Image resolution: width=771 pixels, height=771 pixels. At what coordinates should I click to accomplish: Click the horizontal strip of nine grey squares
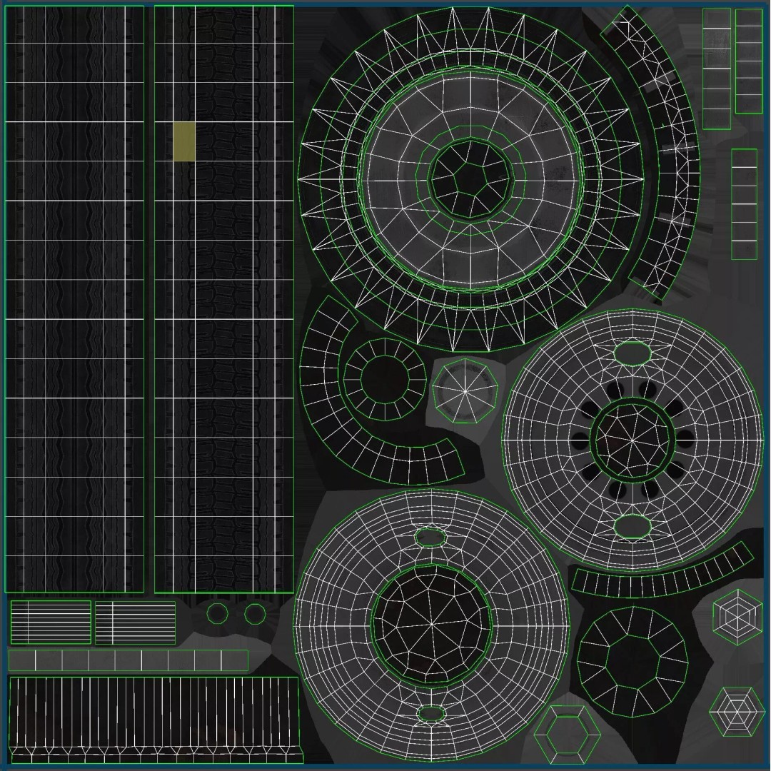(x=128, y=660)
